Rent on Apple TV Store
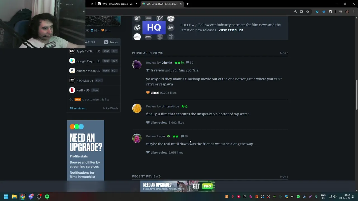Viewport: 358px width, 201px height. pyautogui.click(x=106, y=51)
